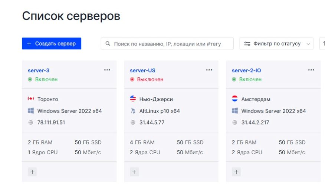Click plus tag button on server-US card
This screenshot has height=196, width=325.
(134, 172)
